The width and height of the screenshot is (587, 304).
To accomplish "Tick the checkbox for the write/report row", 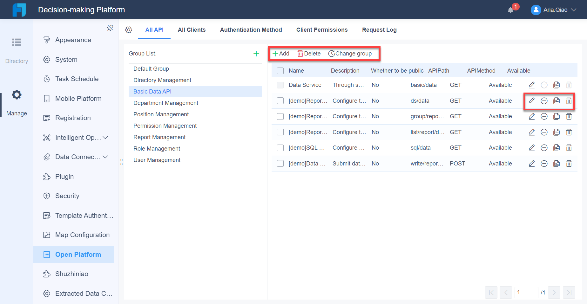I will [x=280, y=164].
